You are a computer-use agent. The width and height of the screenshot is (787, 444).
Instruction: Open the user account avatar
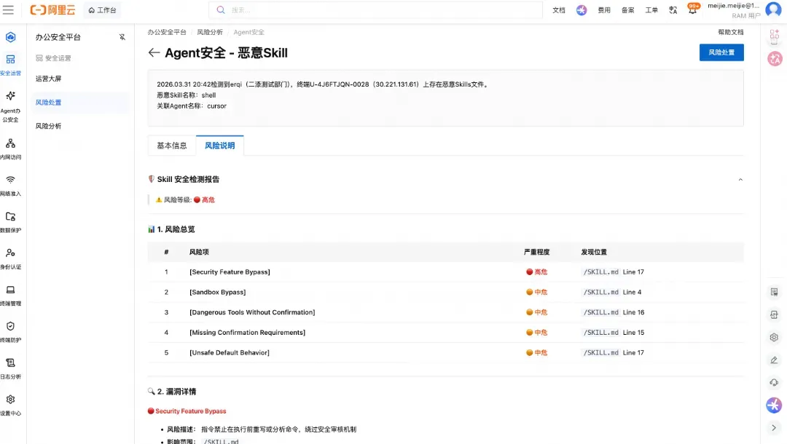[773, 9]
